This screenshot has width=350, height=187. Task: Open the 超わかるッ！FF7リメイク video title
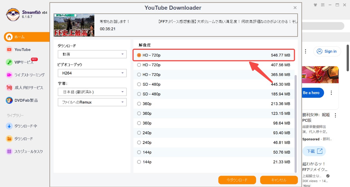click(315, 167)
